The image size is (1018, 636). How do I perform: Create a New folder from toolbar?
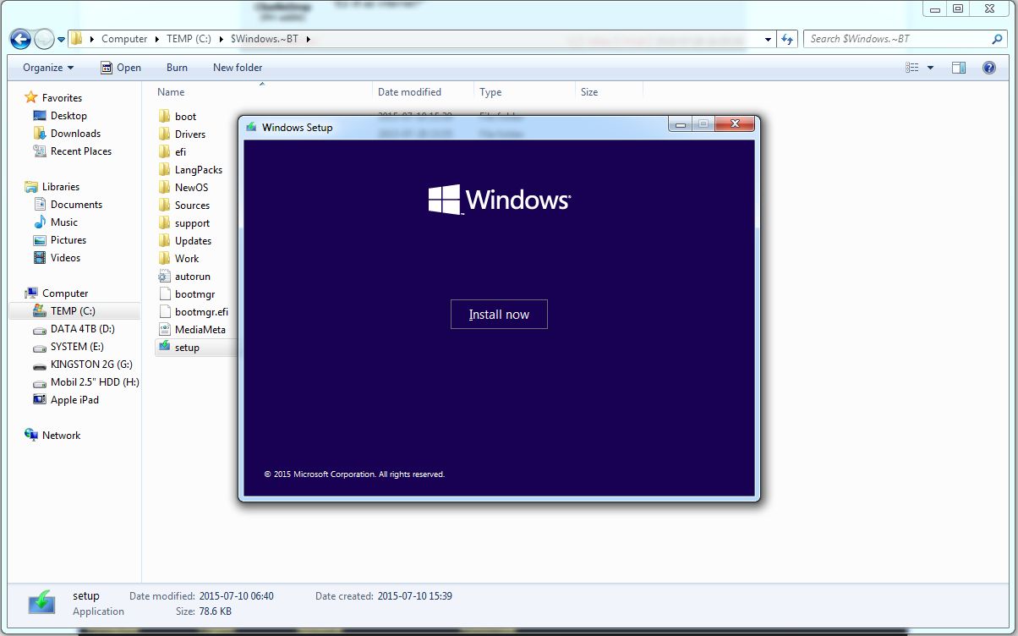pyautogui.click(x=238, y=68)
